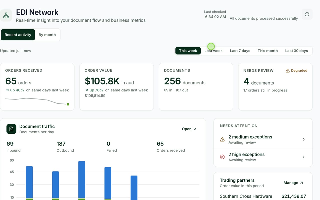Click the green dot on orders sparkline
The image size is (320, 200).
pyautogui.click(x=68, y=104)
